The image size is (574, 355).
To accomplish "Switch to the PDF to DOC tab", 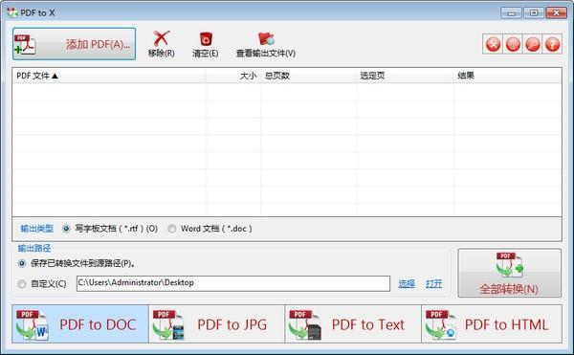I will tap(80, 323).
